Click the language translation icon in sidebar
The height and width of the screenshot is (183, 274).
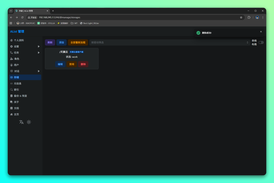tap(22, 122)
